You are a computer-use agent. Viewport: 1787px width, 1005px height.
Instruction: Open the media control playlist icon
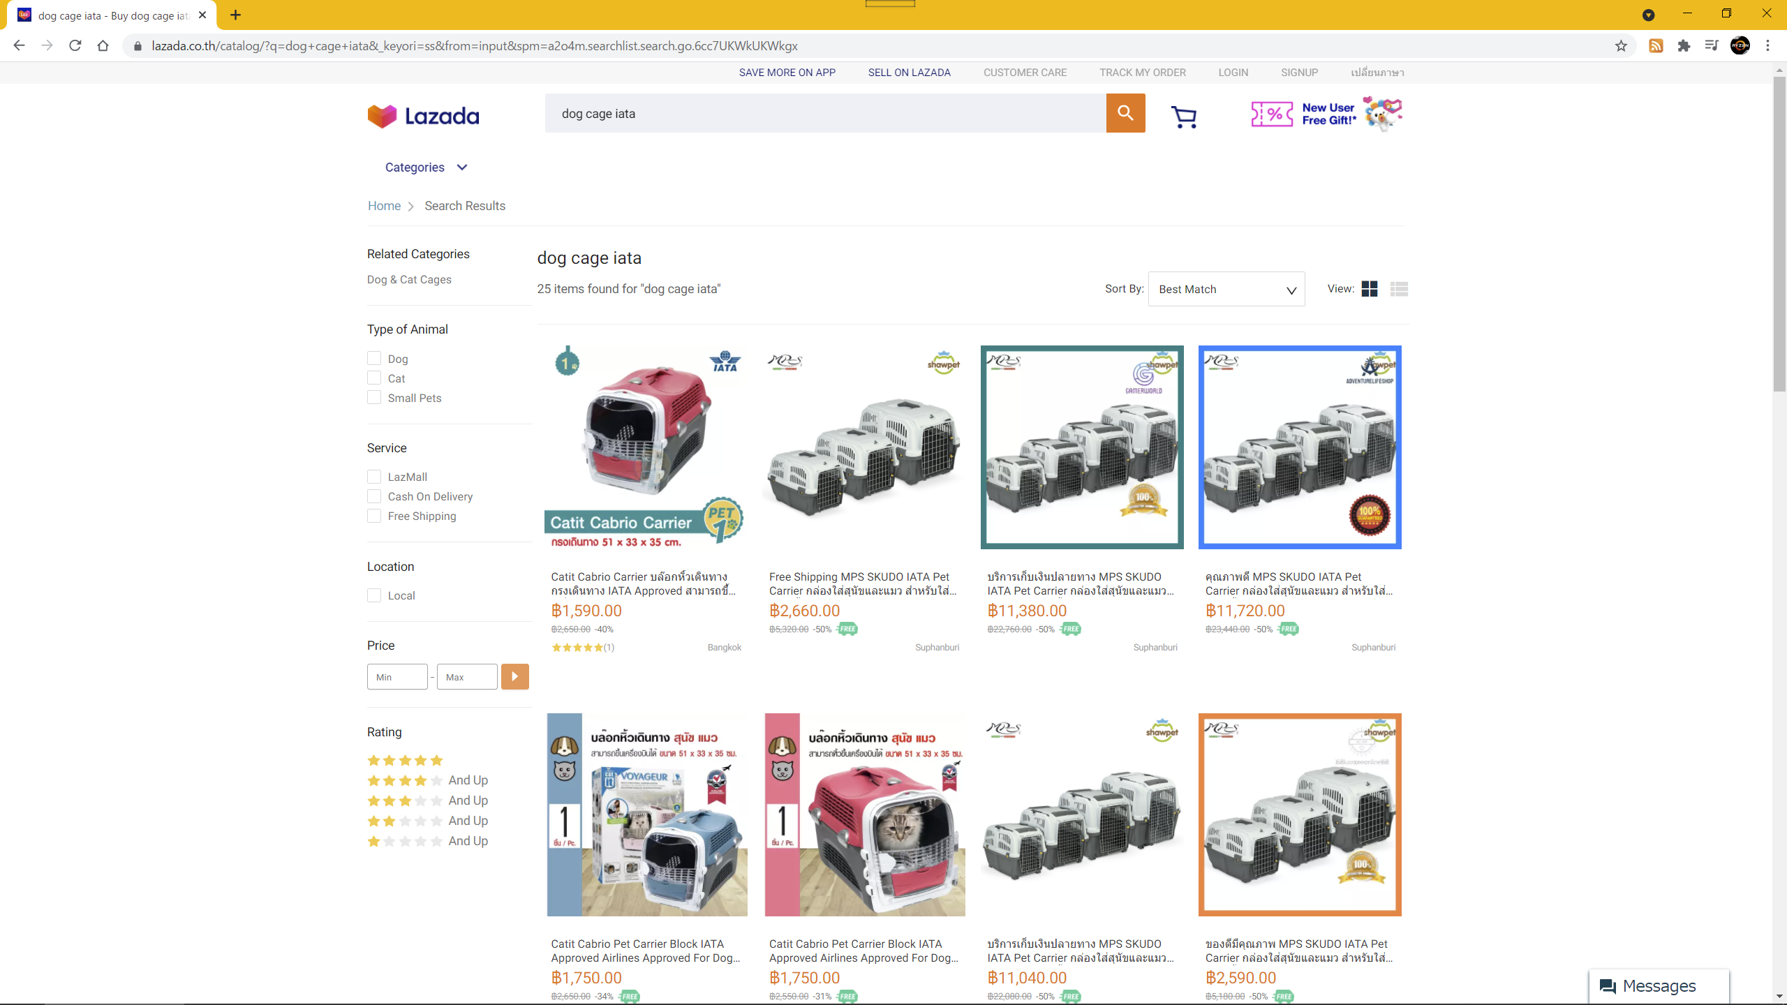tap(1712, 45)
